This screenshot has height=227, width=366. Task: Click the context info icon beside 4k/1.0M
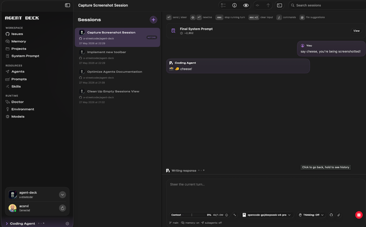(226, 215)
